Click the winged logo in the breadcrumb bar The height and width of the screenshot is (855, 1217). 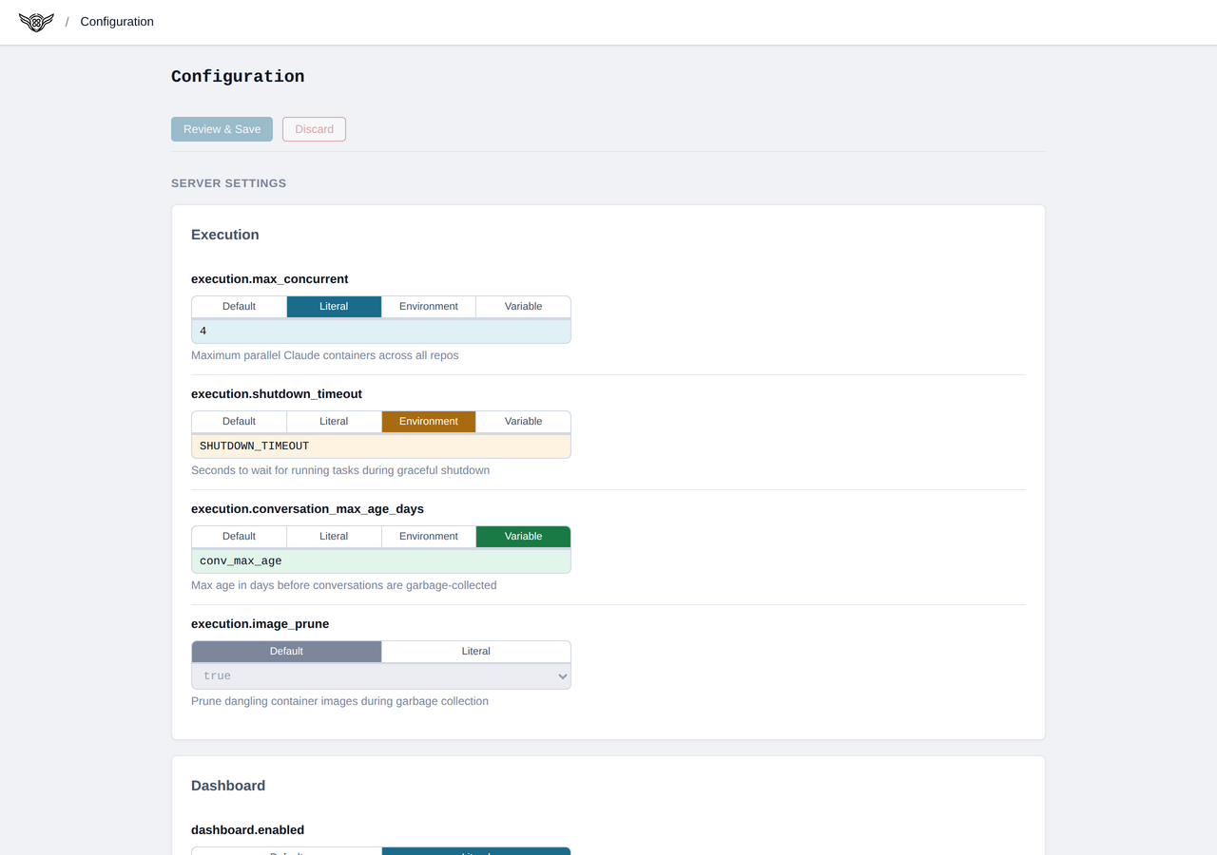tap(35, 22)
